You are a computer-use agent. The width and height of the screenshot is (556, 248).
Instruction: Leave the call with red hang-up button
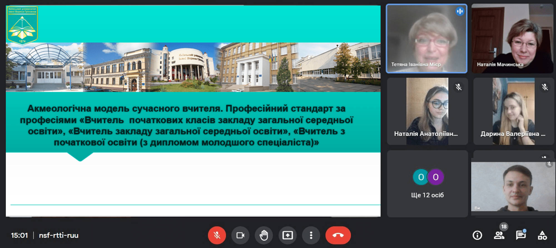[x=338, y=235]
